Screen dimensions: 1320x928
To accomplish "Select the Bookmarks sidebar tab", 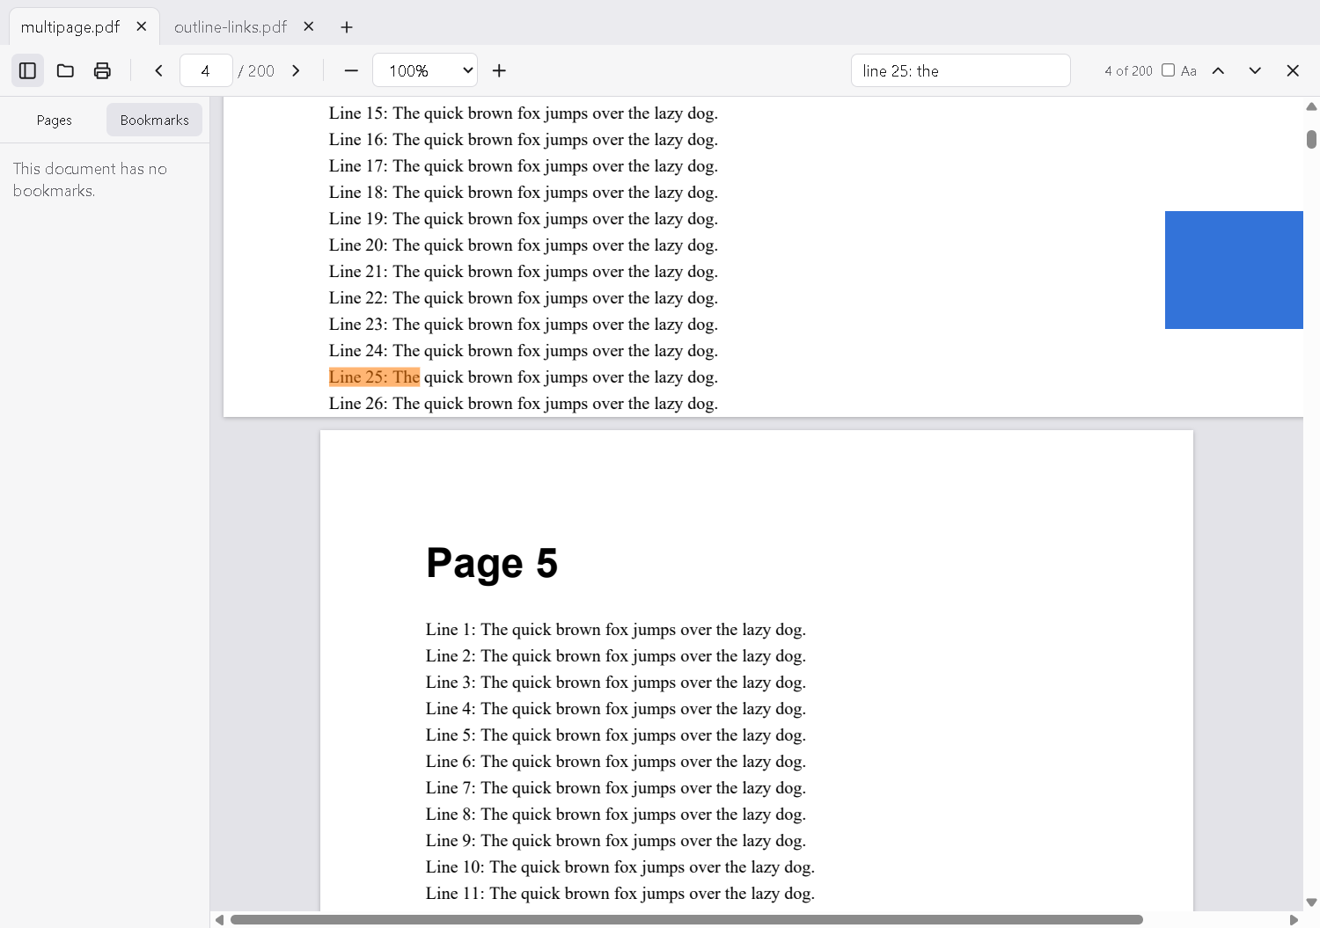I will [154, 120].
